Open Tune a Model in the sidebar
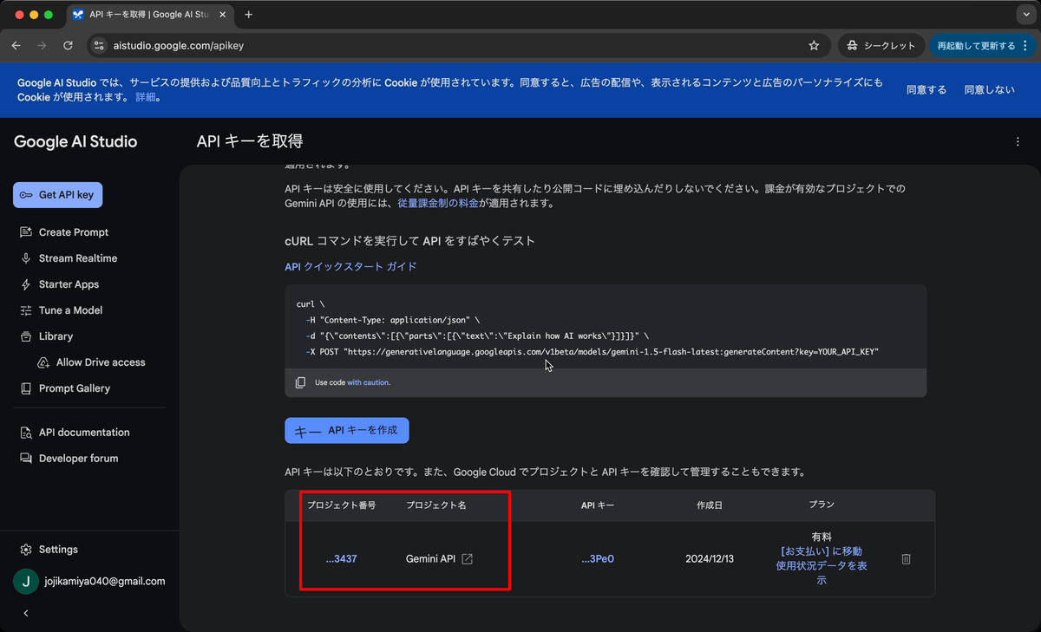Viewport: 1041px width, 632px height. coord(70,310)
